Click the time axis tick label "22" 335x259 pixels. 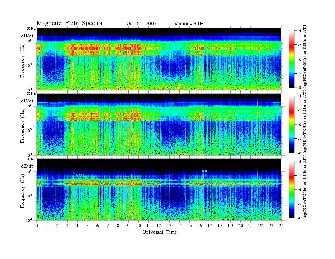[261, 226]
